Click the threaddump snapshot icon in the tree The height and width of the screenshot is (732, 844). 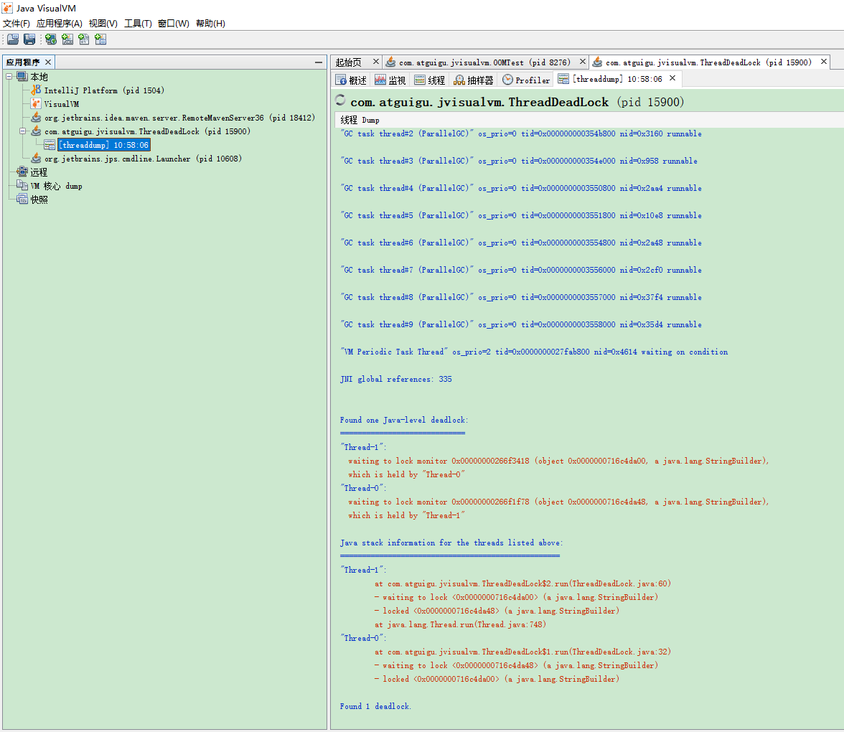[50, 145]
